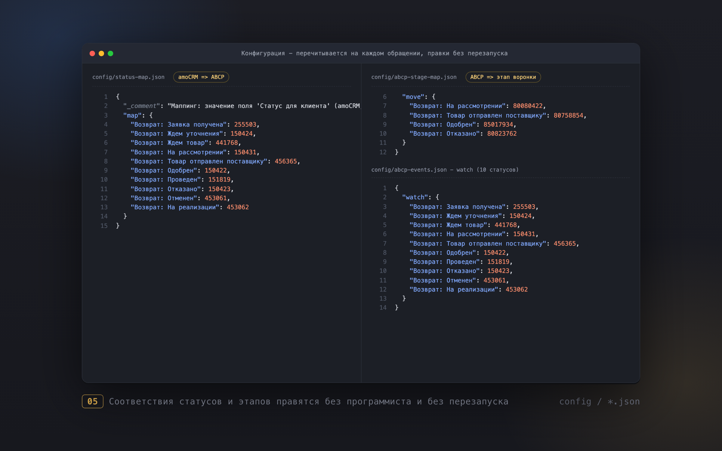Click the "_comment" line in status-map.json
Screen dimensions: 722x451
point(242,106)
